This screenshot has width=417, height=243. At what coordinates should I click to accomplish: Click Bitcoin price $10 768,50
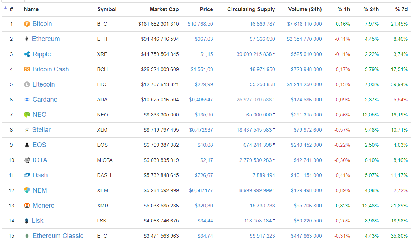click(200, 24)
